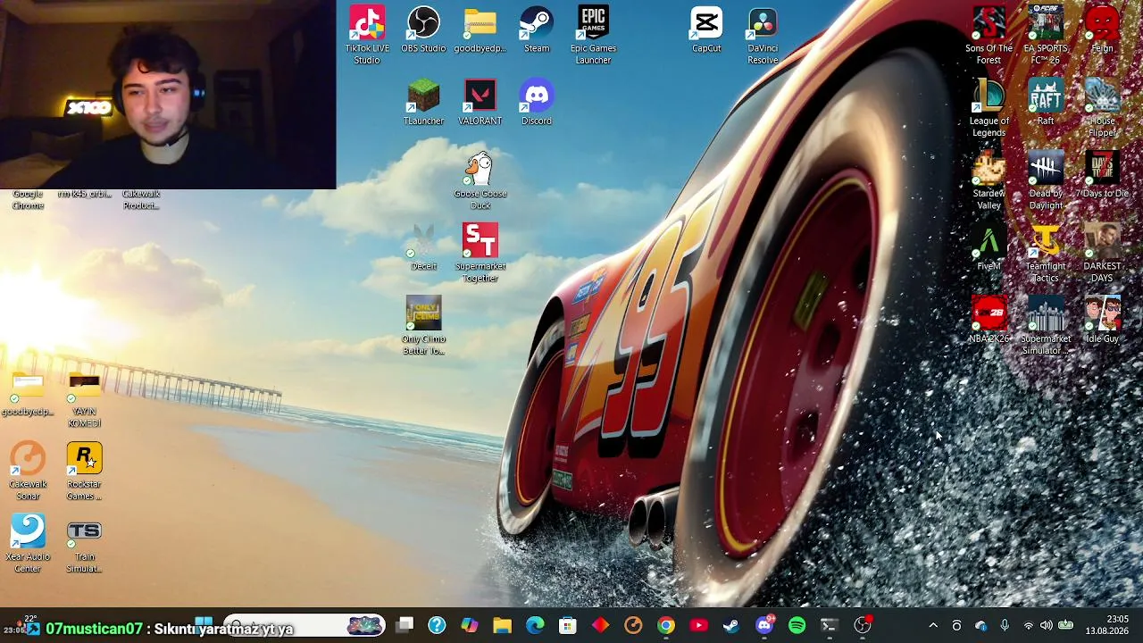Open Microsoft Store from the taskbar

pyautogui.click(x=568, y=626)
